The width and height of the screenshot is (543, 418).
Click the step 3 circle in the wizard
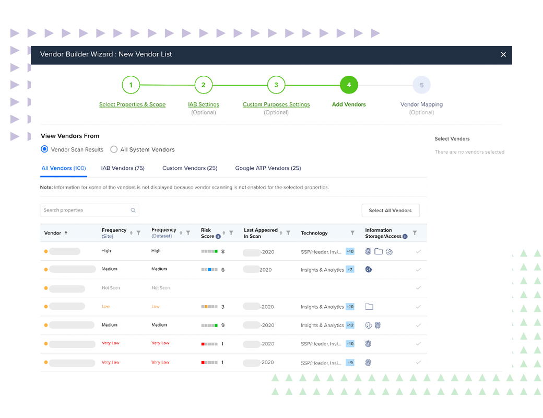(x=276, y=85)
